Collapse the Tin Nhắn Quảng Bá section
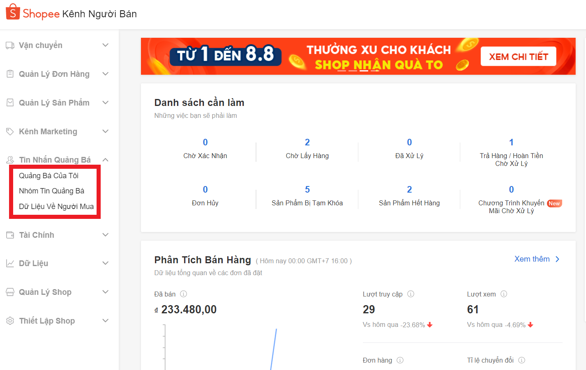 coord(105,160)
